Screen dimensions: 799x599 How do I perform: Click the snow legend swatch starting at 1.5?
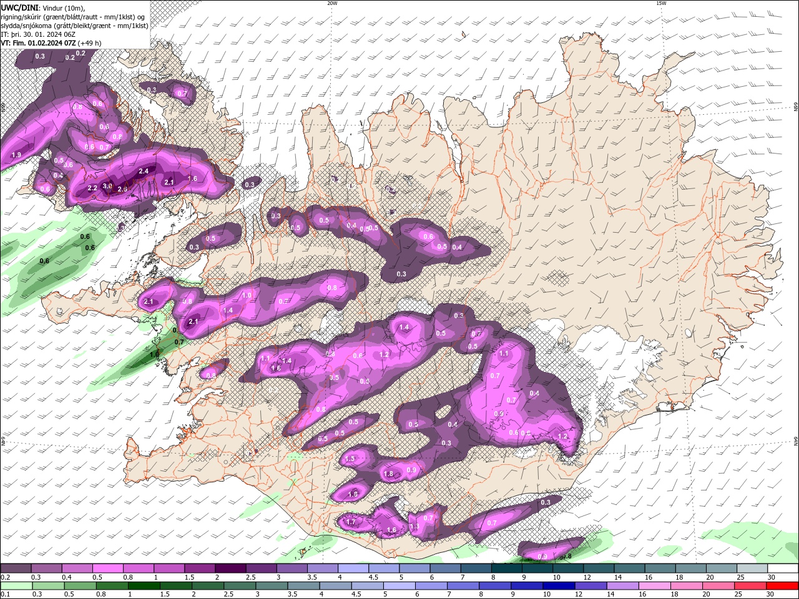point(199,568)
